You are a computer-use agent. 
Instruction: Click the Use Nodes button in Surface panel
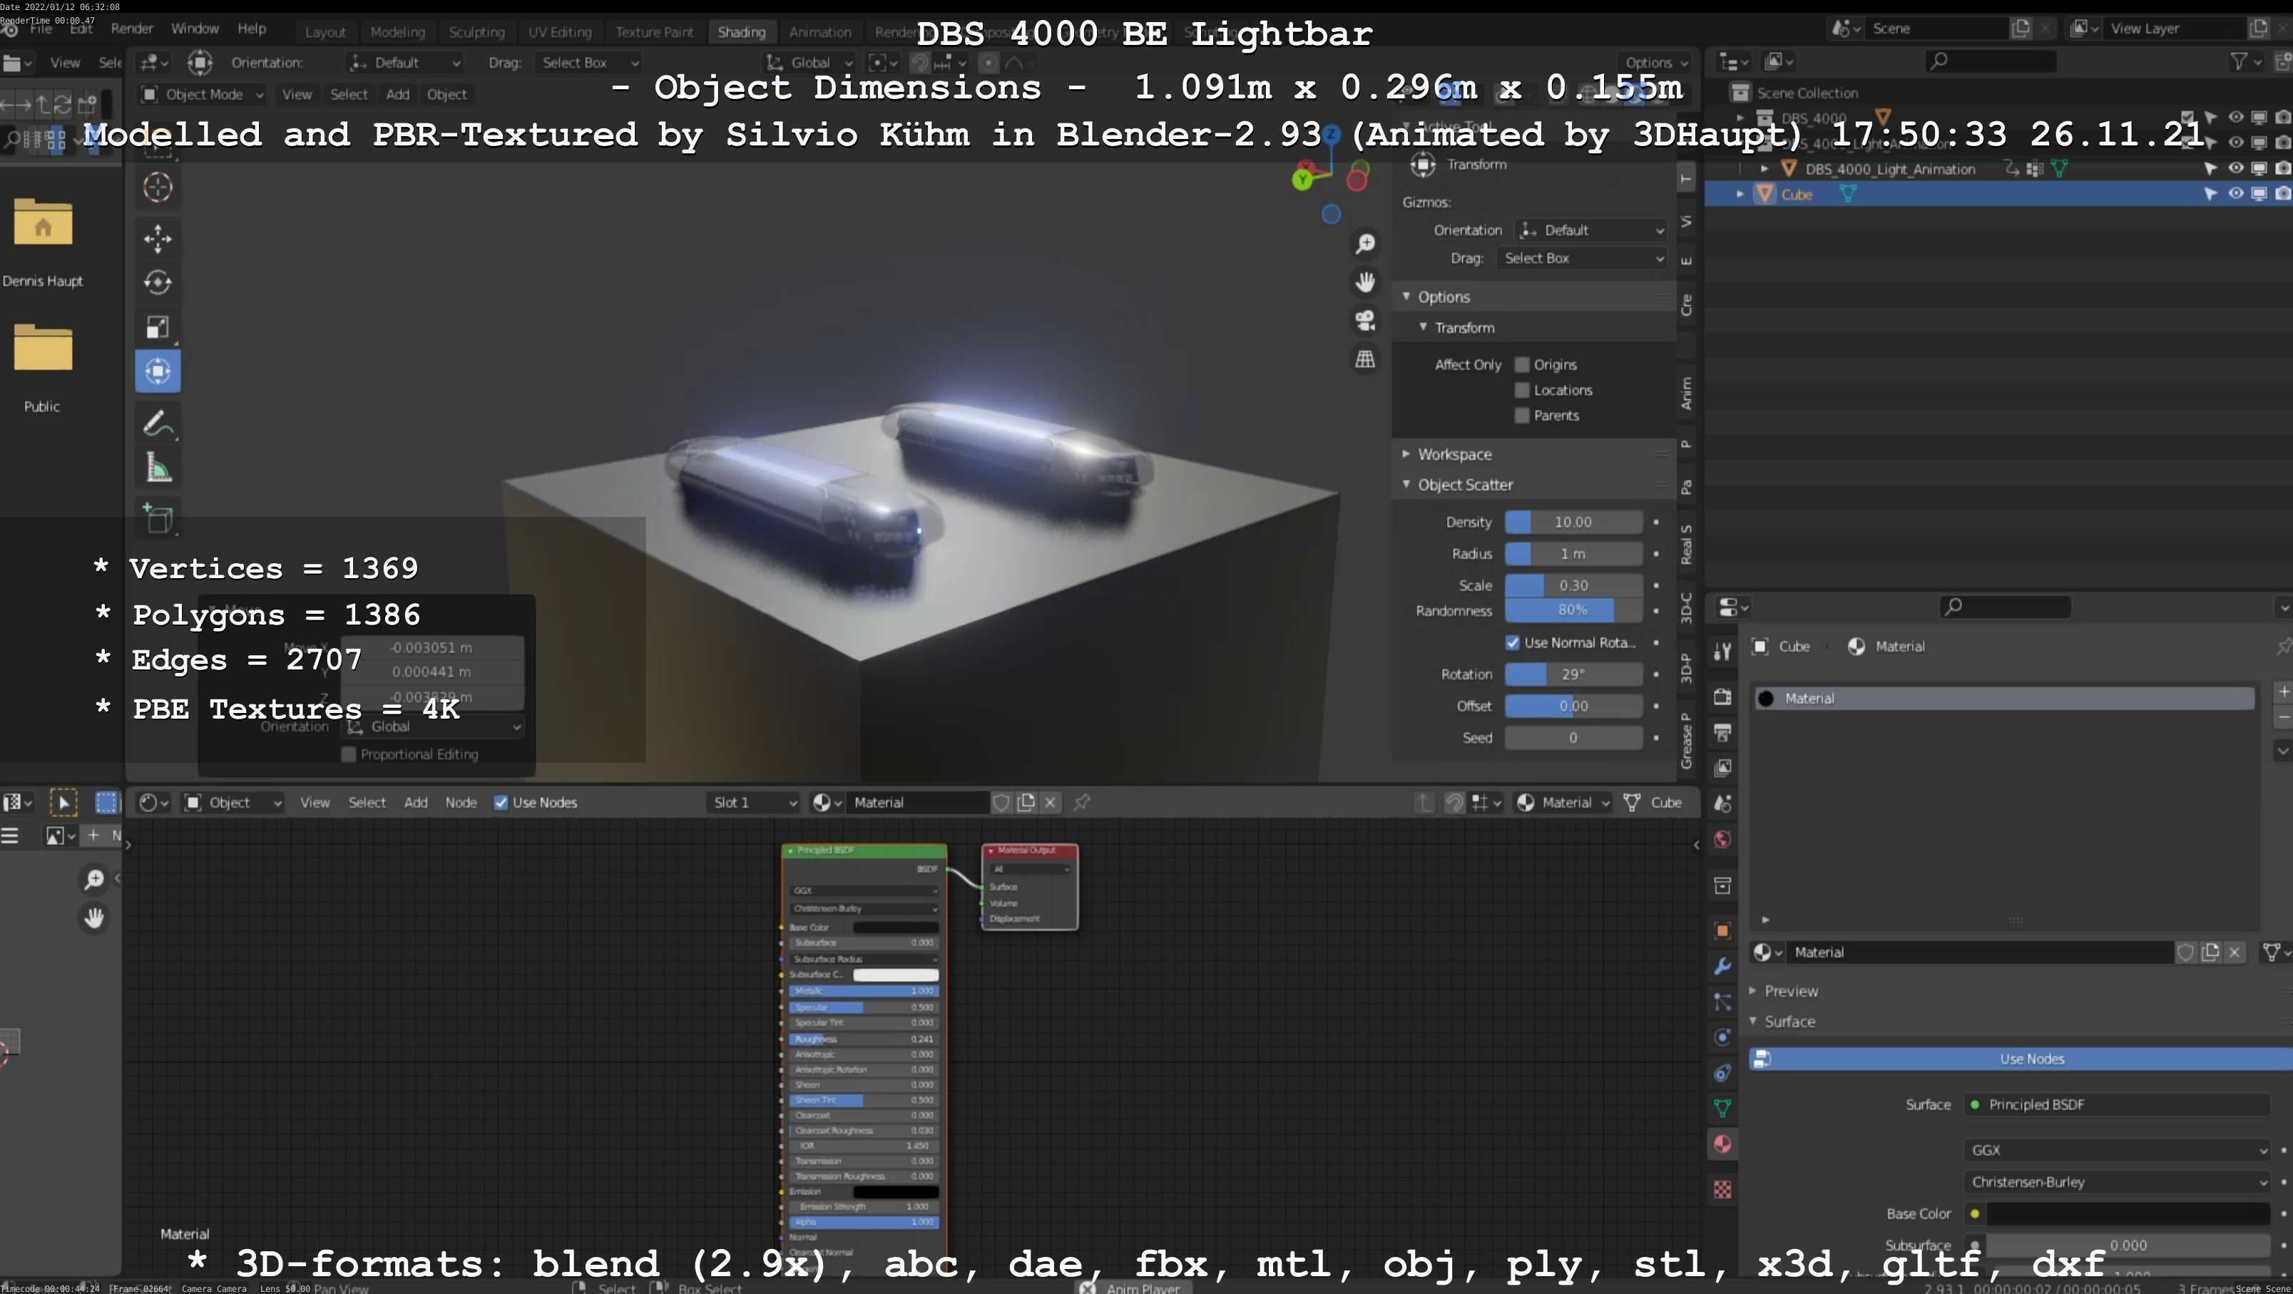pos(2021,1059)
